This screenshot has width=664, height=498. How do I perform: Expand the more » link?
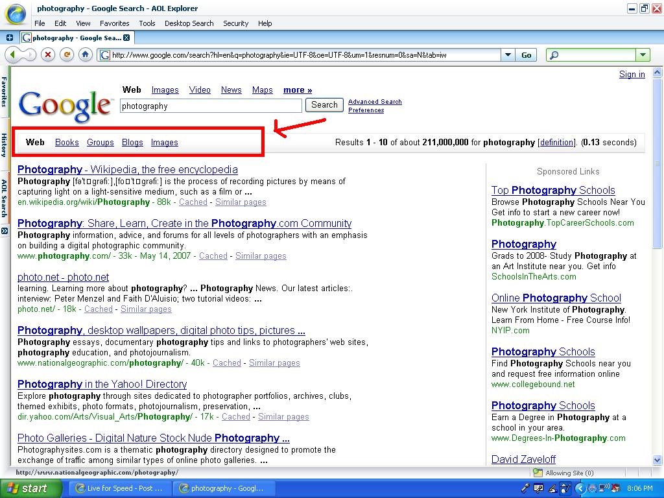click(x=298, y=89)
